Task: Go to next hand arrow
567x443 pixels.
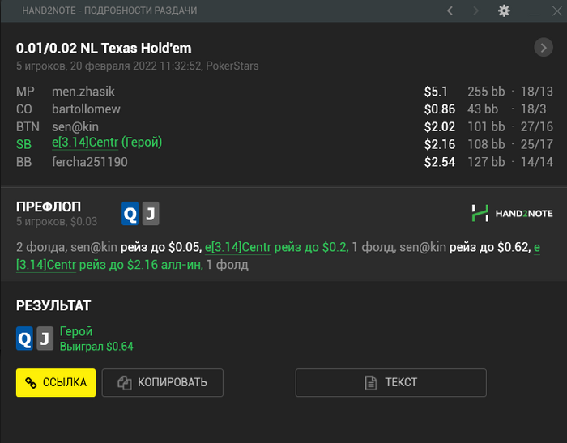Action: point(476,11)
